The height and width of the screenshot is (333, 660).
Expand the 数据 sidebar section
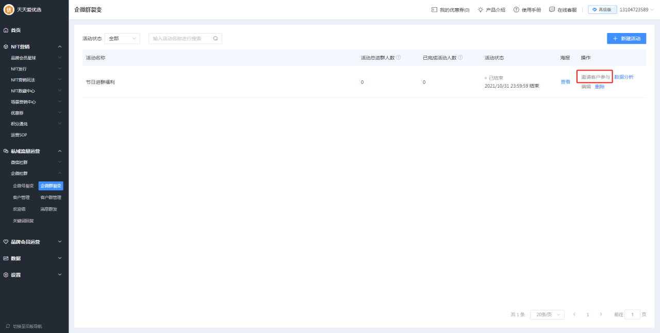pos(34,258)
